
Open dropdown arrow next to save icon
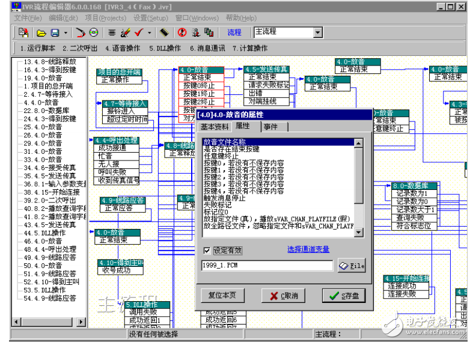(65, 32)
